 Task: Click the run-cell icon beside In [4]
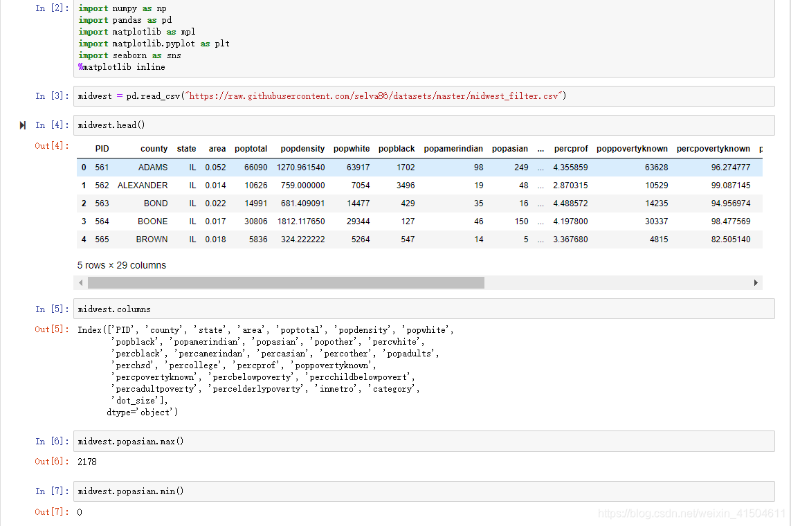[23, 125]
